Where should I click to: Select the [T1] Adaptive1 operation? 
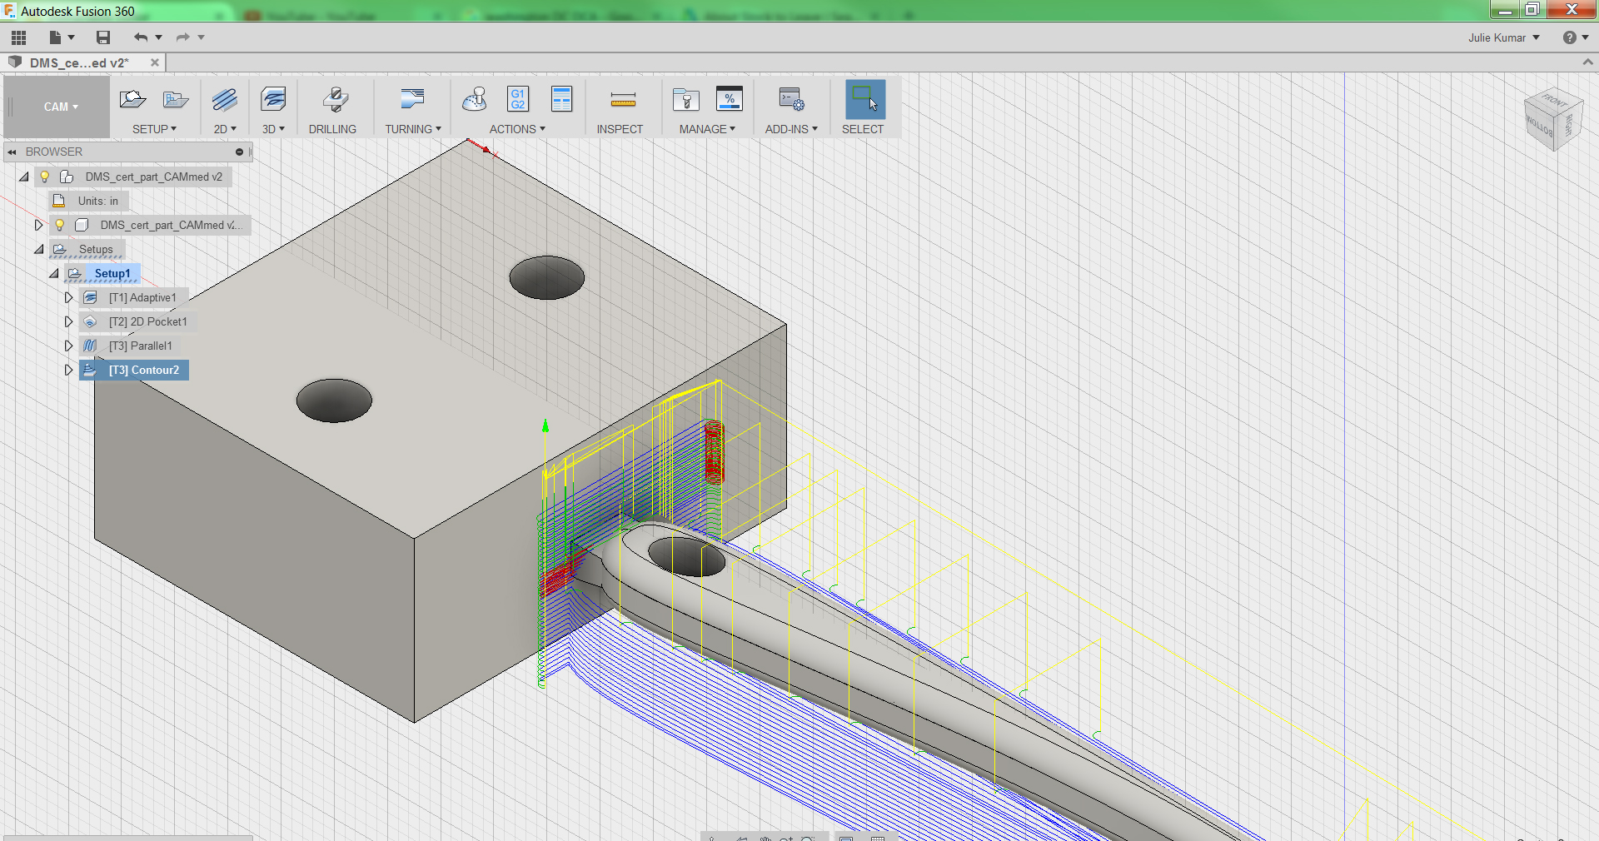pyautogui.click(x=142, y=297)
